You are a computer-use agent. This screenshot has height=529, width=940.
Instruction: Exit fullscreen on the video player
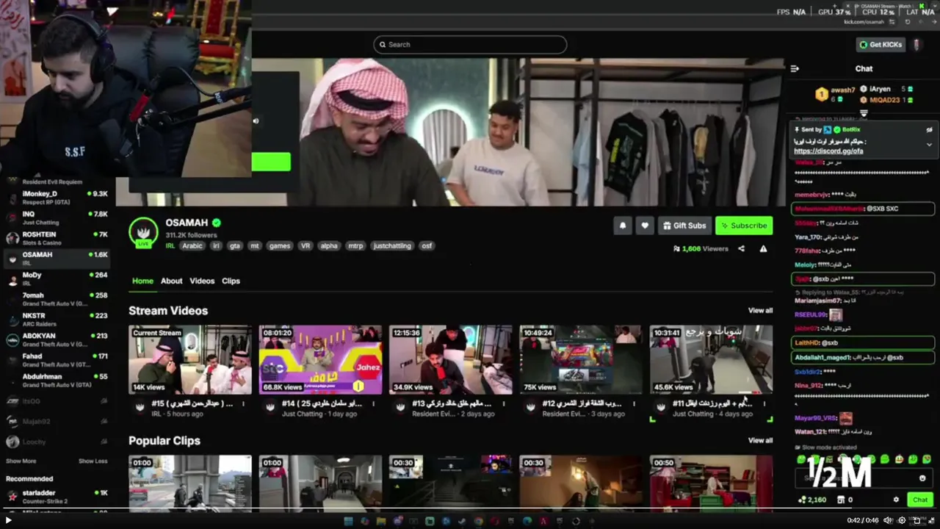(x=930, y=520)
